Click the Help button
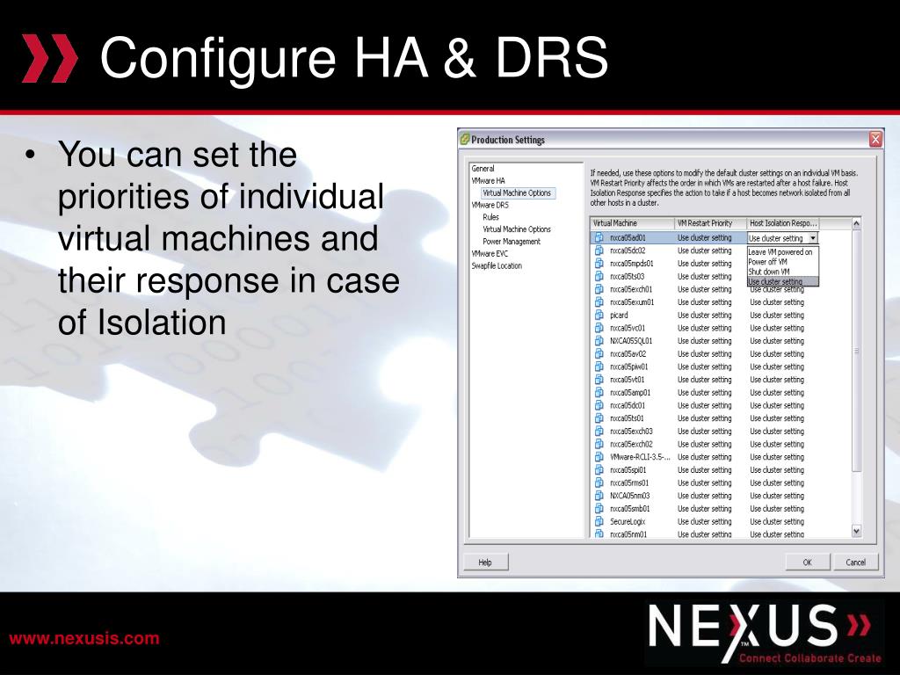Image resolution: width=900 pixels, height=675 pixels. click(485, 562)
